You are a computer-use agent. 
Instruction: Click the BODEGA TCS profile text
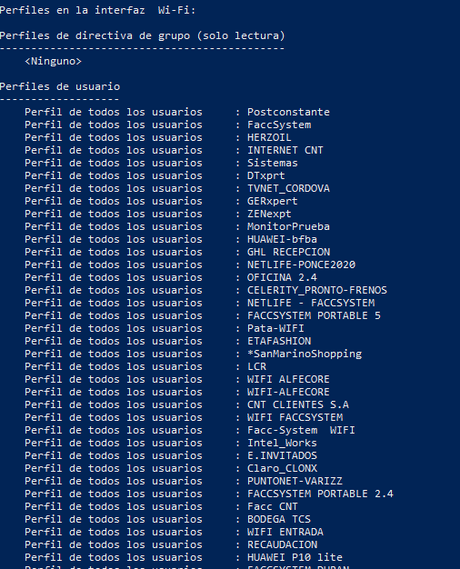tap(279, 519)
